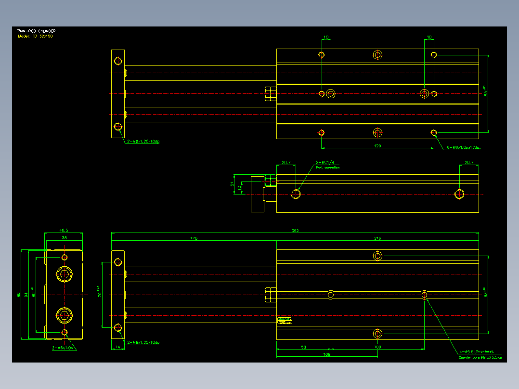519x389 pixels.
Task: Click the "108" dimension value
Action: point(327,354)
